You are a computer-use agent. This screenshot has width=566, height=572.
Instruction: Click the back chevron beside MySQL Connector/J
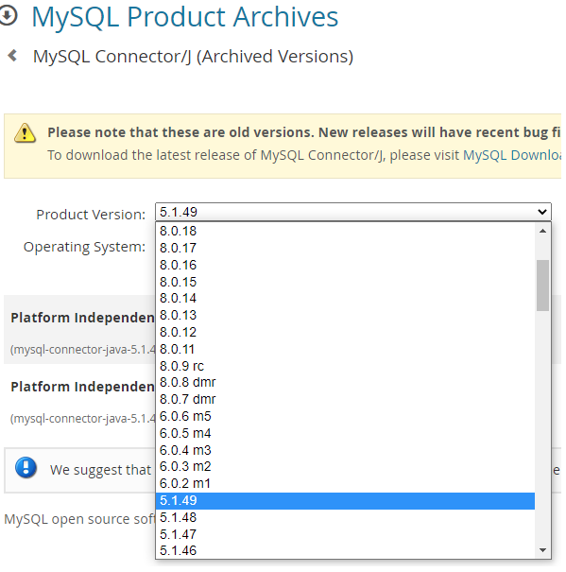(x=13, y=56)
